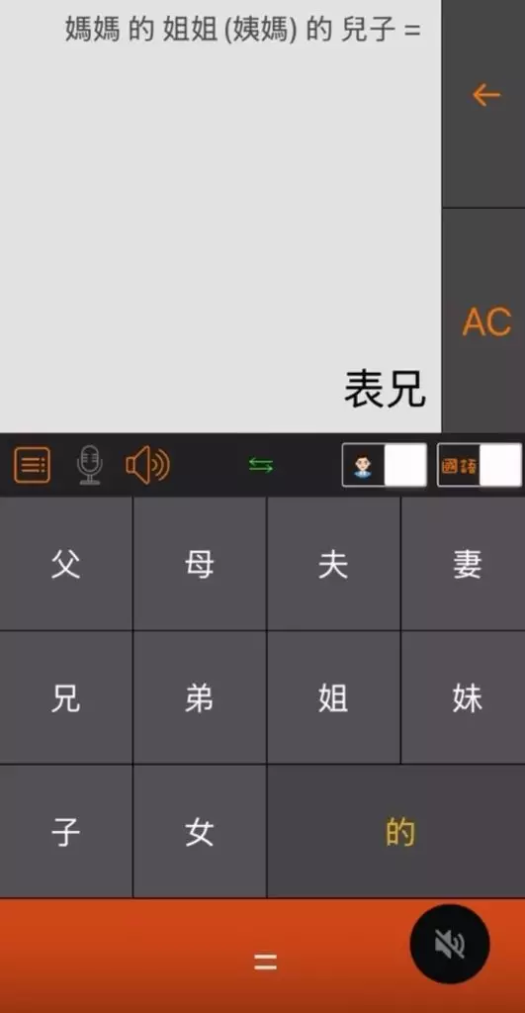Viewport: 525px width, 1013px height.
Task: Tap the green swap arrows icon
Action: pos(261,465)
